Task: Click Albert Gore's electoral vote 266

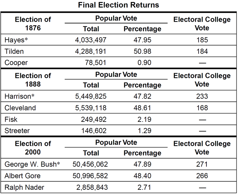Action: tap(202, 176)
